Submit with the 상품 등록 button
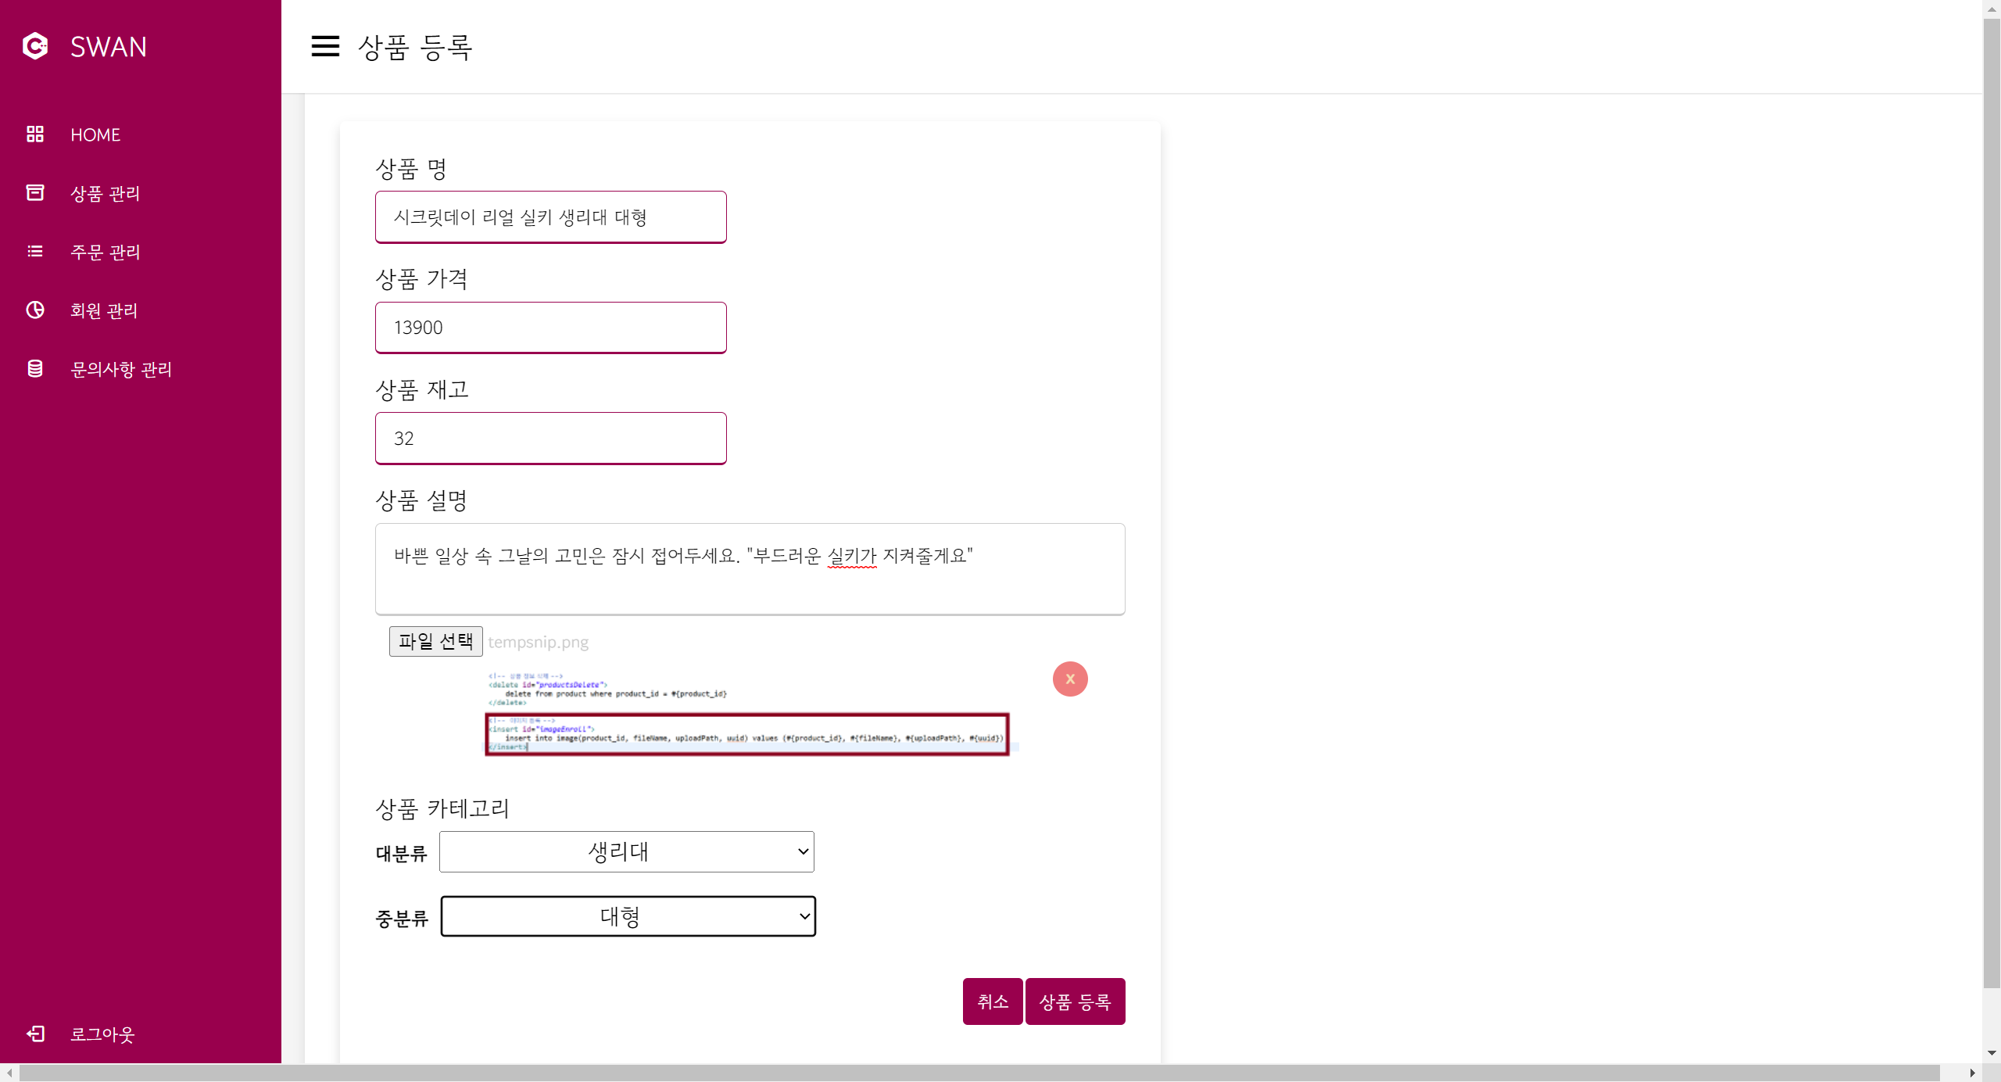 click(1075, 1001)
